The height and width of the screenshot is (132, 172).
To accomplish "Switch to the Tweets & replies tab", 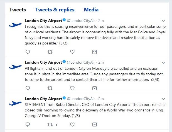I will tap(55, 10).
